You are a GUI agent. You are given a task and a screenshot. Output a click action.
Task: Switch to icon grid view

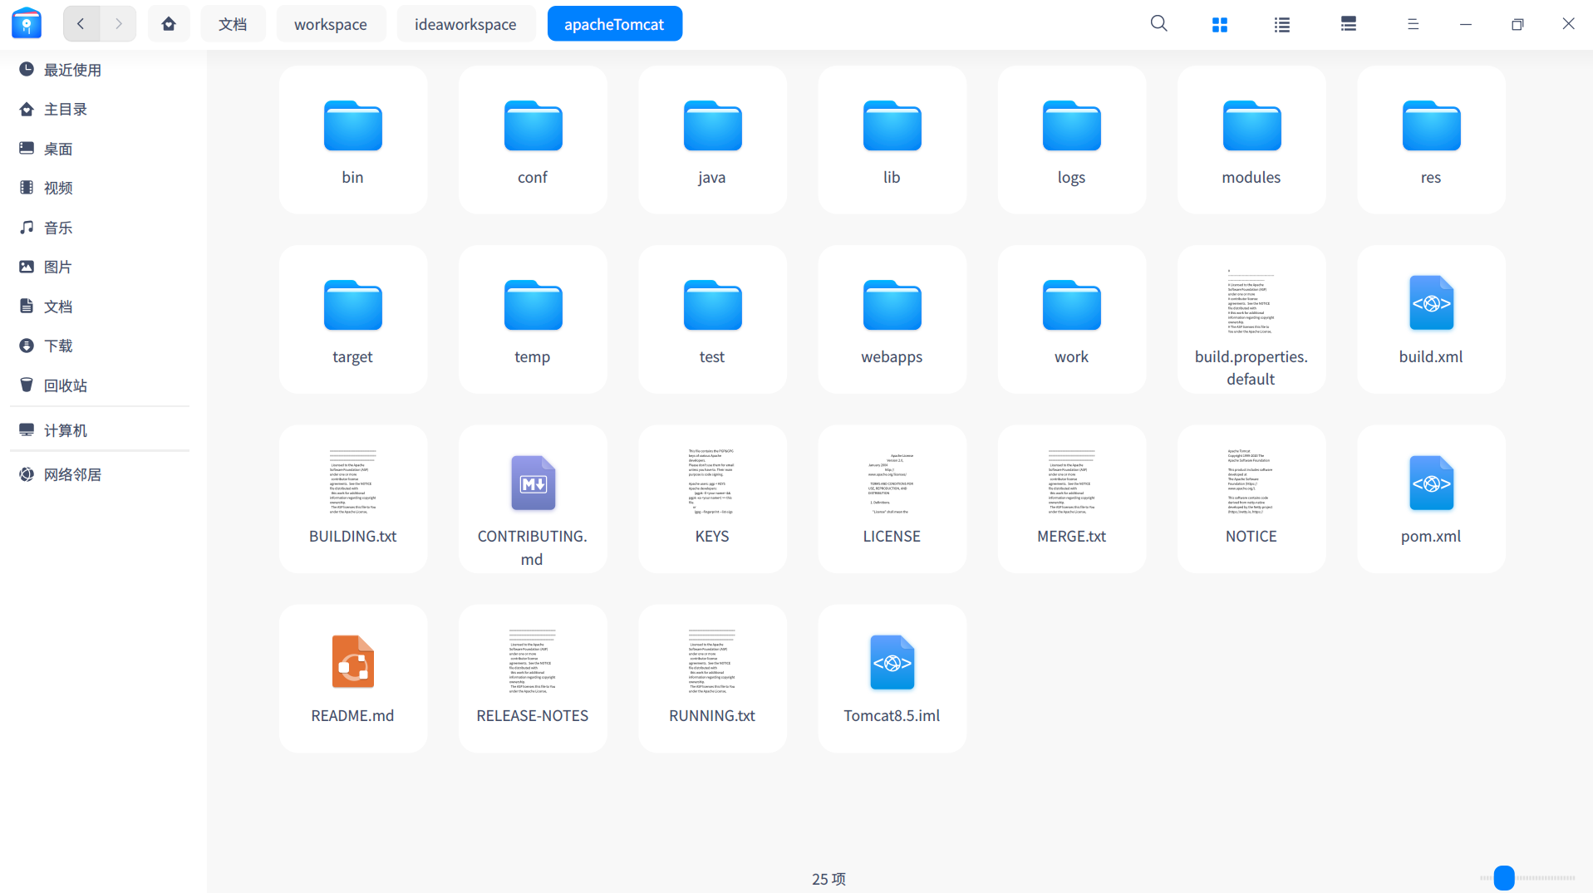[1219, 25]
